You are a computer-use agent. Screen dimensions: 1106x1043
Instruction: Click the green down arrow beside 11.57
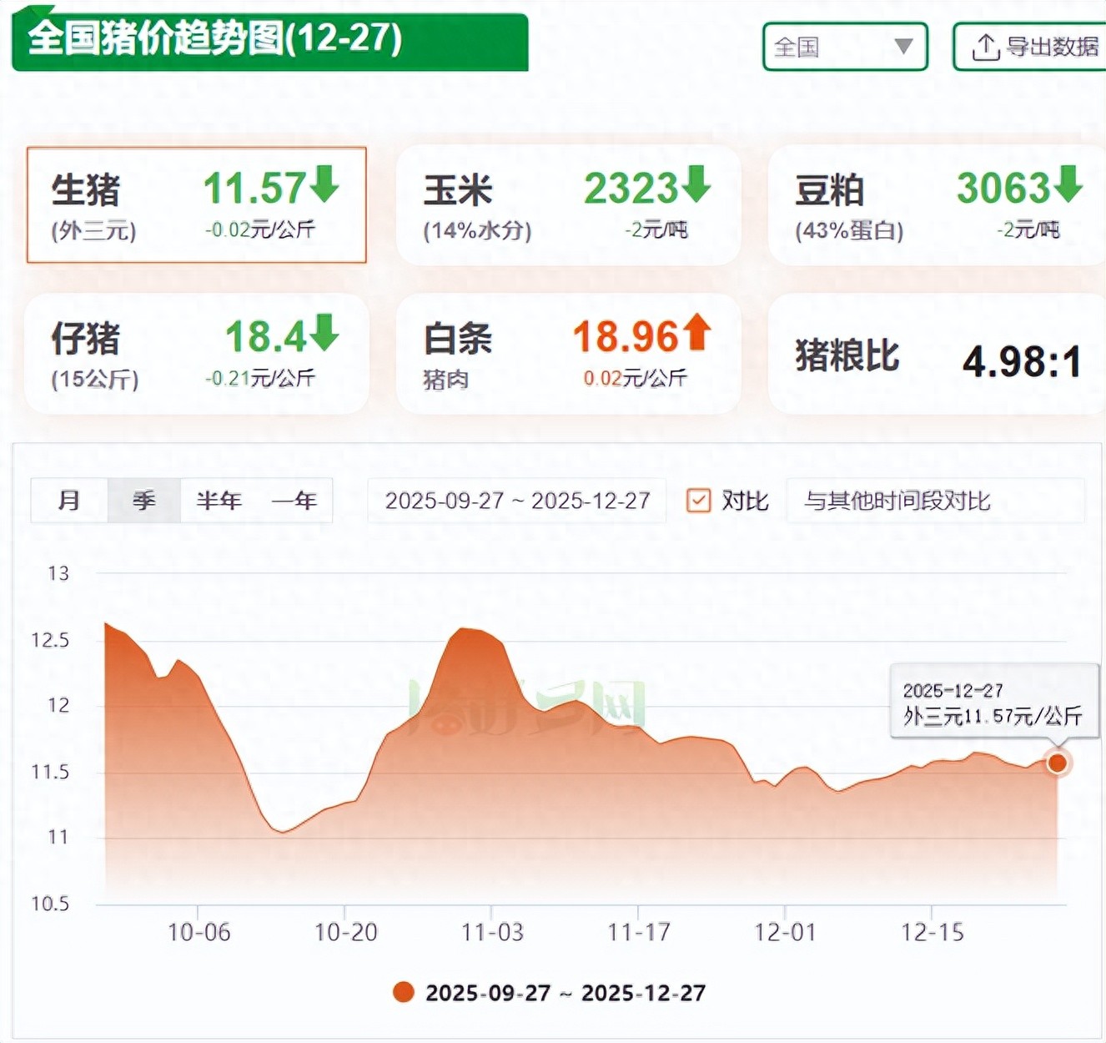[324, 184]
